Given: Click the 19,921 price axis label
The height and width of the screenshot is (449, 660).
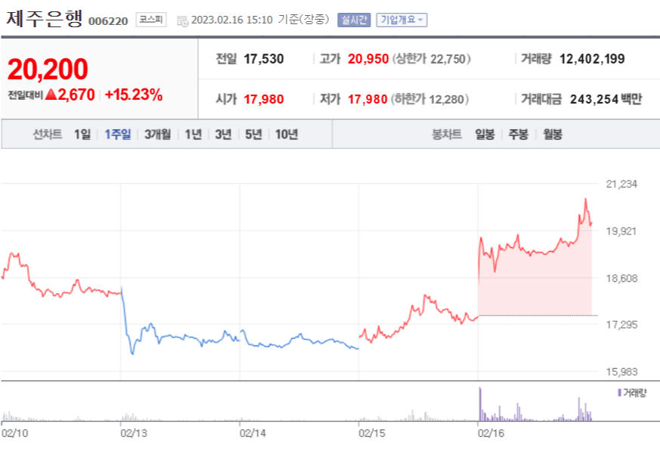Looking at the screenshot, I should tap(621, 231).
